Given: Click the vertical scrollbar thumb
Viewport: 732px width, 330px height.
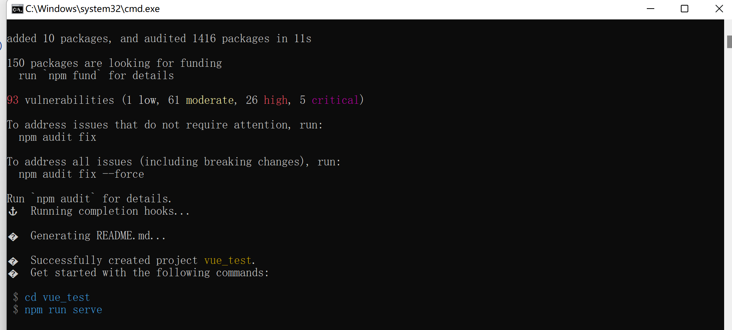Looking at the screenshot, I should pyautogui.click(x=729, y=42).
